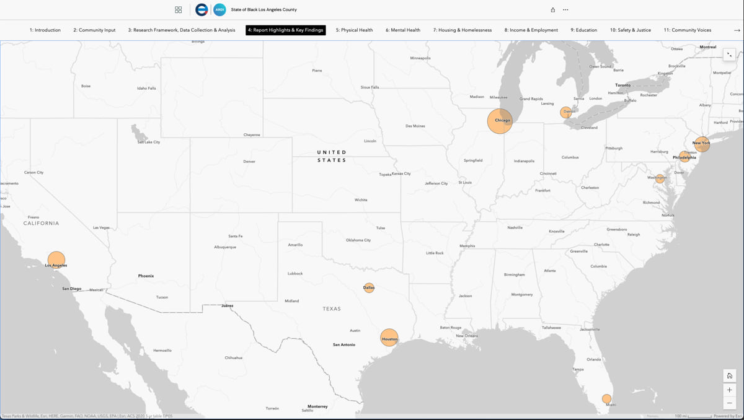The width and height of the screenshot is (744, 420).
Task: Select the Detroit circle marker
Action: [x=566, y=112]
